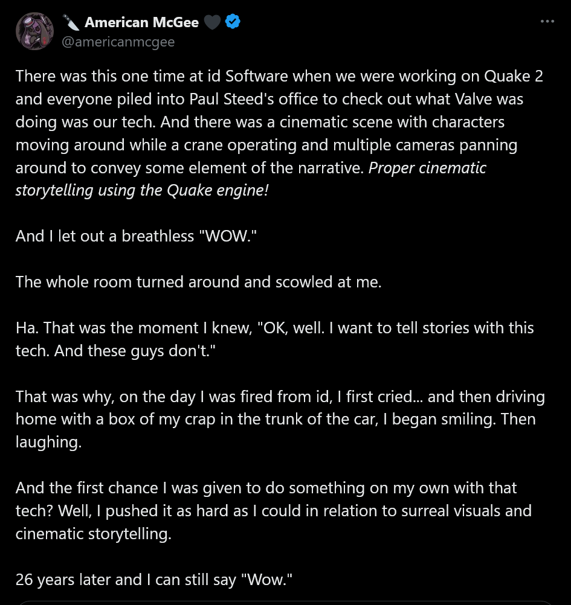Click the rounded media frame at the screen bottom

pos(285,601)
